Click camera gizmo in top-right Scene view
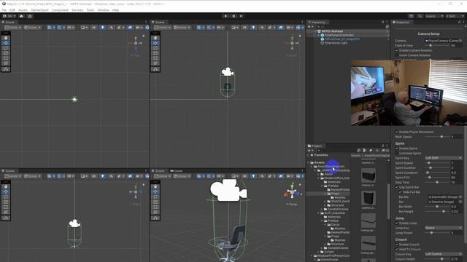The height and width of the screenshot is (262, 467). 228,71
